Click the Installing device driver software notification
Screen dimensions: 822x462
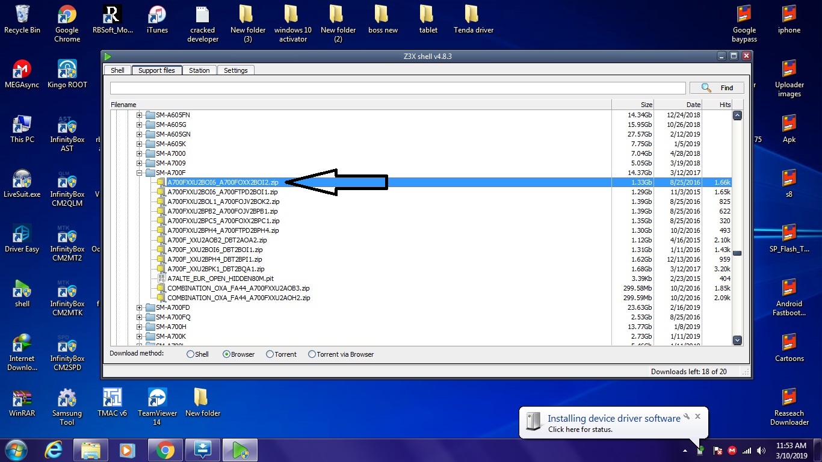point(614,423)
